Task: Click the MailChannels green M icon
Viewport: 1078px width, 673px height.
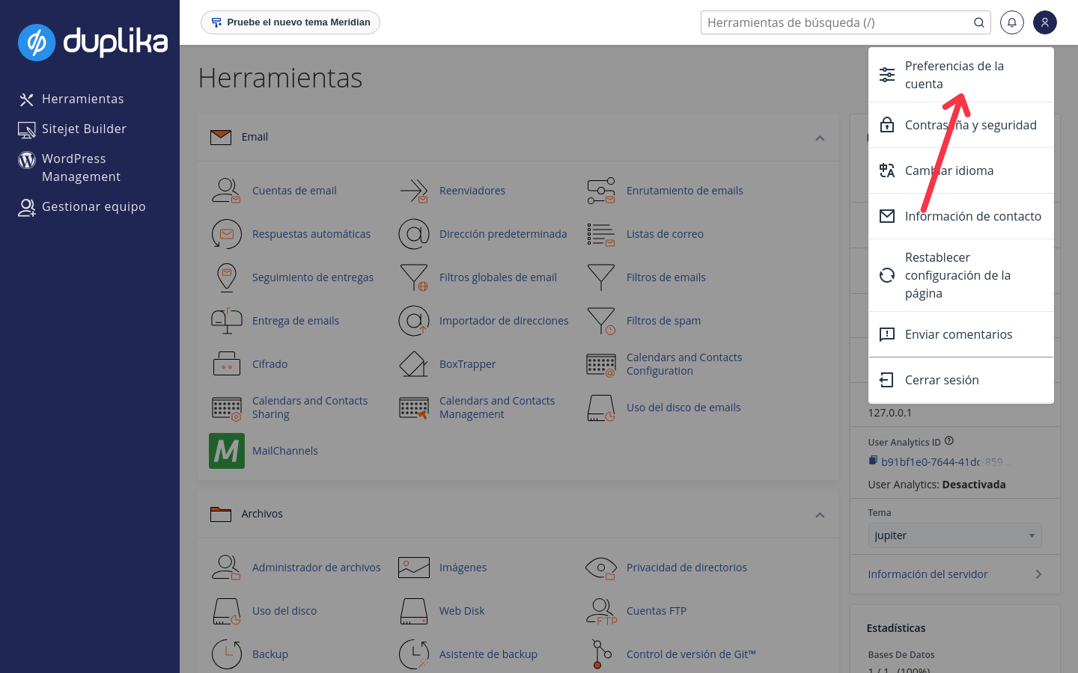Action: point(227,451)
